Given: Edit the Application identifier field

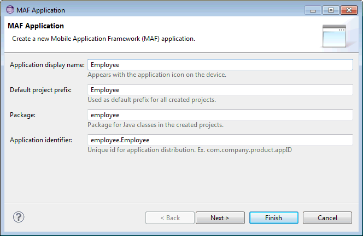Looking at the screenshot, I should click(x=220, y=140).
